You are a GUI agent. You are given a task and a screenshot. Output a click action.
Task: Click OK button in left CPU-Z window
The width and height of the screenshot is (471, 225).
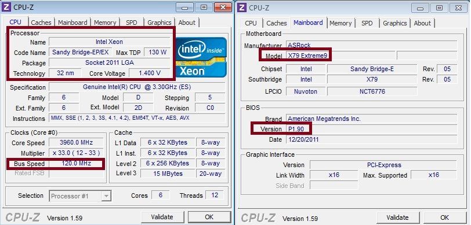(209, 217)
